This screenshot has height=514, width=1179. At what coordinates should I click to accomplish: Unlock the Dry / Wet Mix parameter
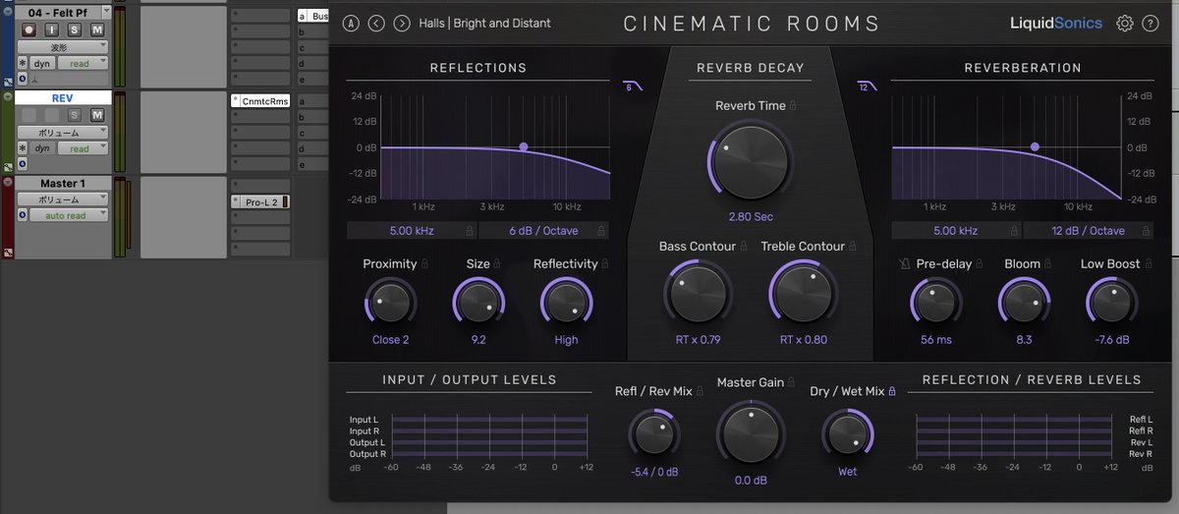pyautogui.click(x=892, y=390)
